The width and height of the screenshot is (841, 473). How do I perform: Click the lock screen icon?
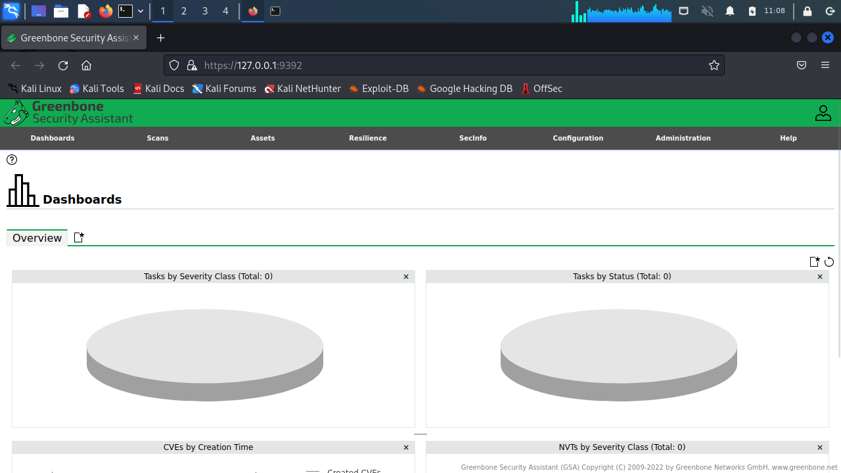[x=807, y=11]
